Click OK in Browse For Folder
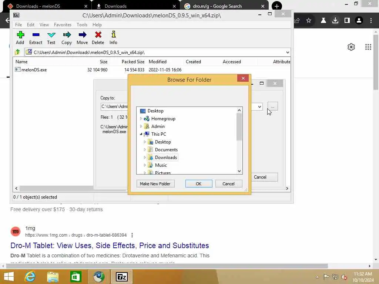Viewport: 379px width, 284px height. pos(199,184)
